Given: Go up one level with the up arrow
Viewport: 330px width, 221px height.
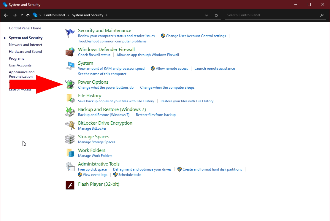Looking at the screenshot, I should pyautogui.click(x=28, y=15).
